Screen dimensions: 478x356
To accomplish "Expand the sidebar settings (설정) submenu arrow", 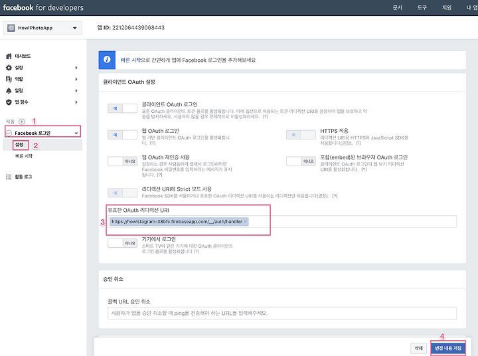I will pyautogui.click(x=76, y=68).
